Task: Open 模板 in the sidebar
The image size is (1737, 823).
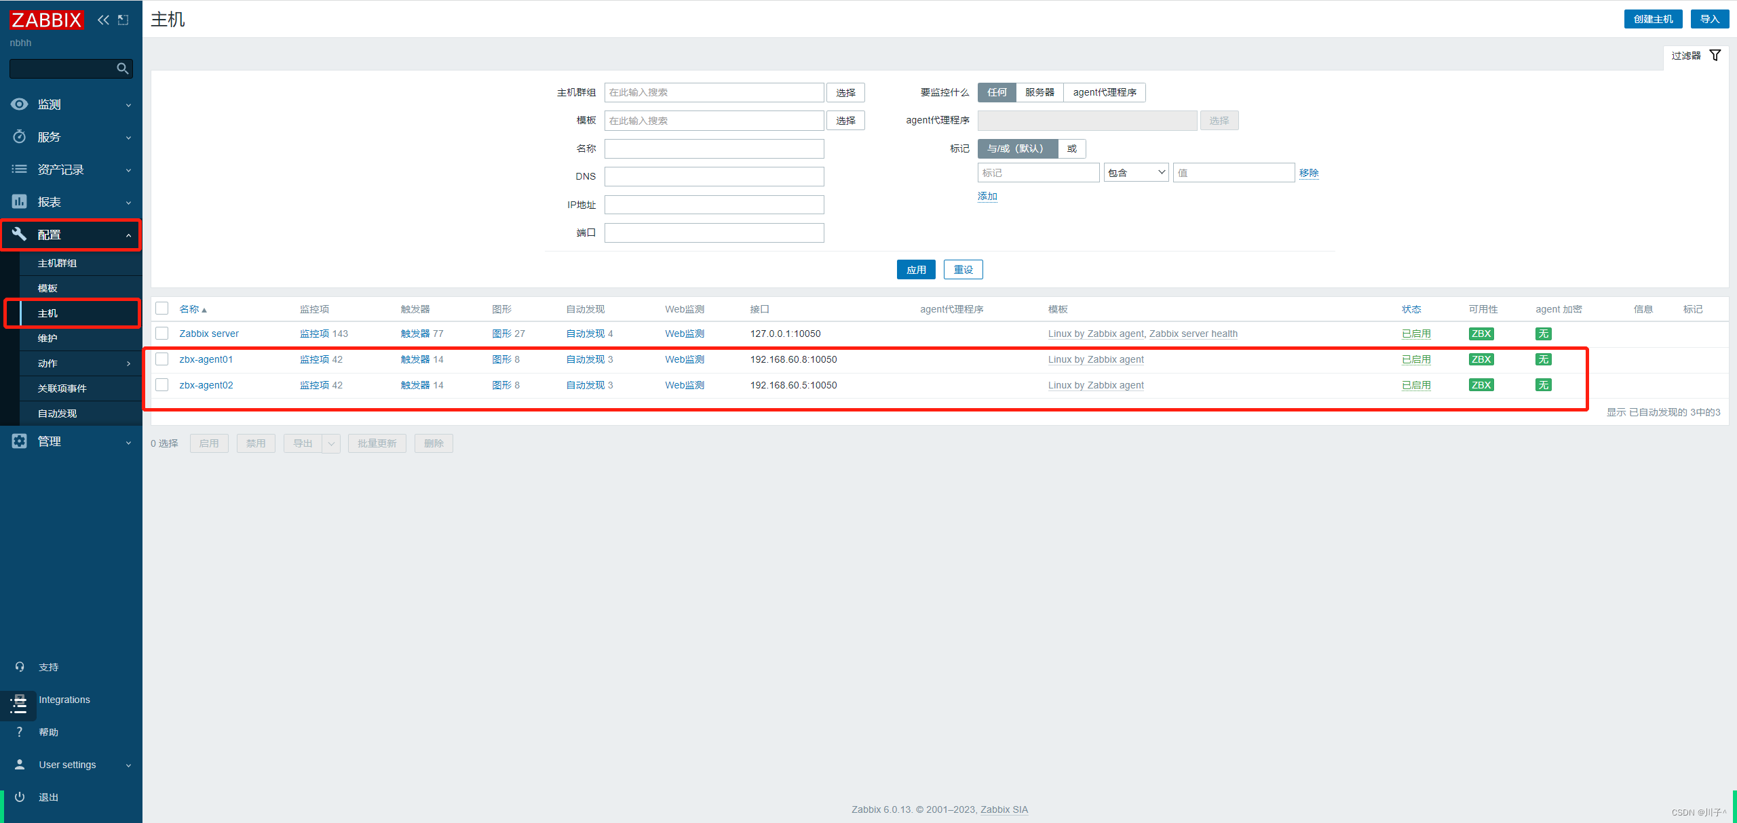Action: coord(47,288)
